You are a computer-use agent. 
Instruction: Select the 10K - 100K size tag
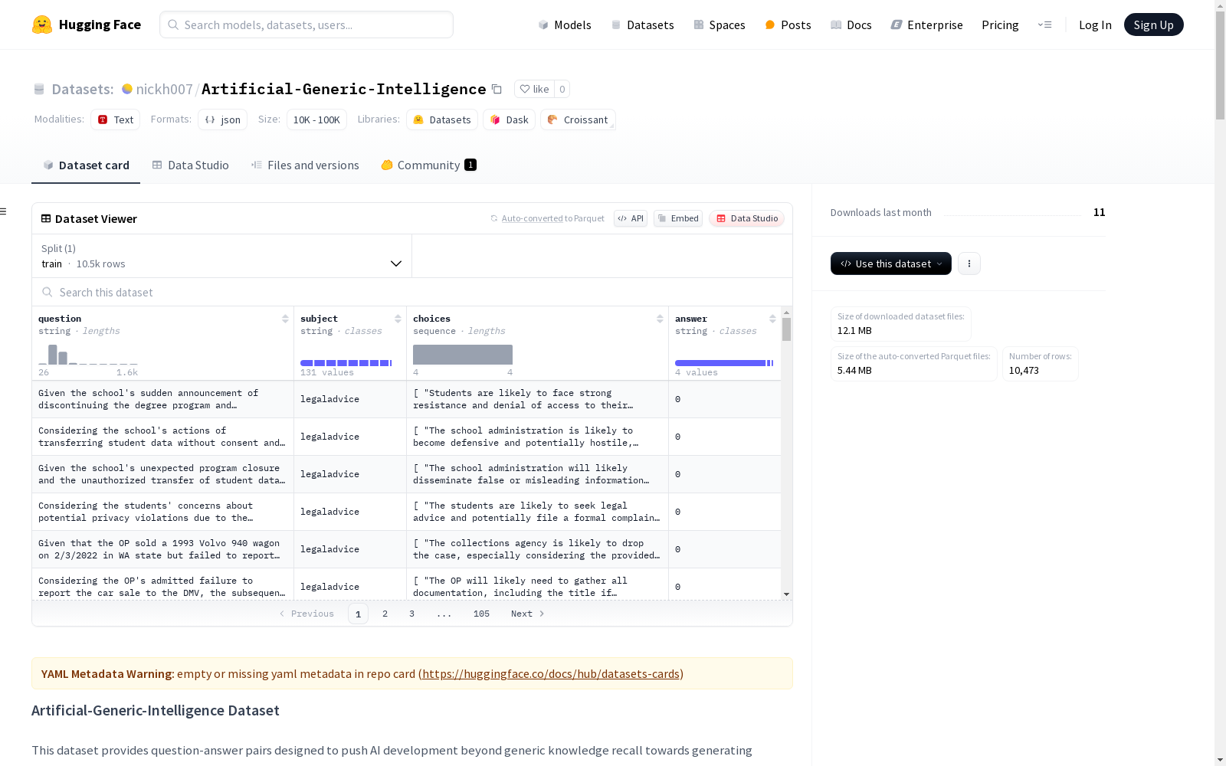(x=316, y=119)
